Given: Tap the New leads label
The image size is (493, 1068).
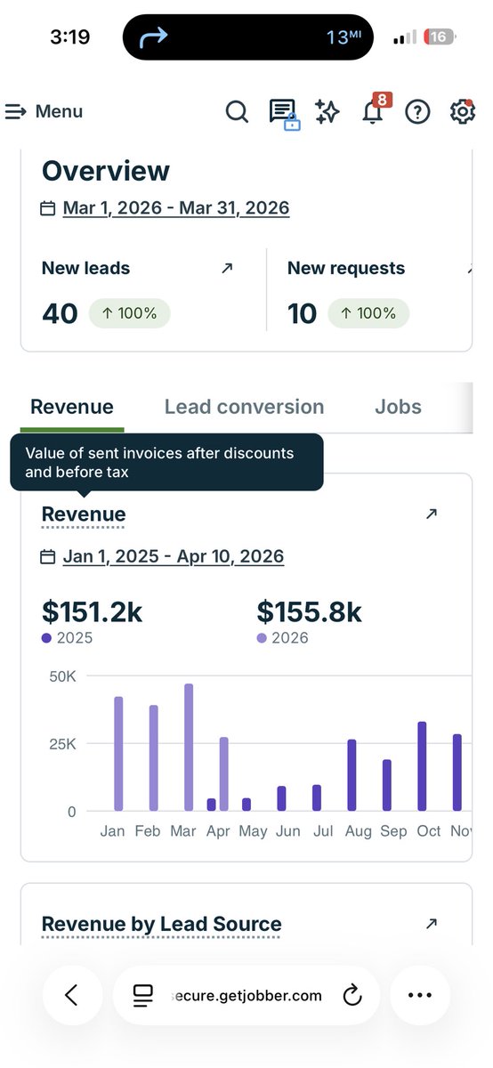Looking at the screenshot, I should (x=85, y=268).
